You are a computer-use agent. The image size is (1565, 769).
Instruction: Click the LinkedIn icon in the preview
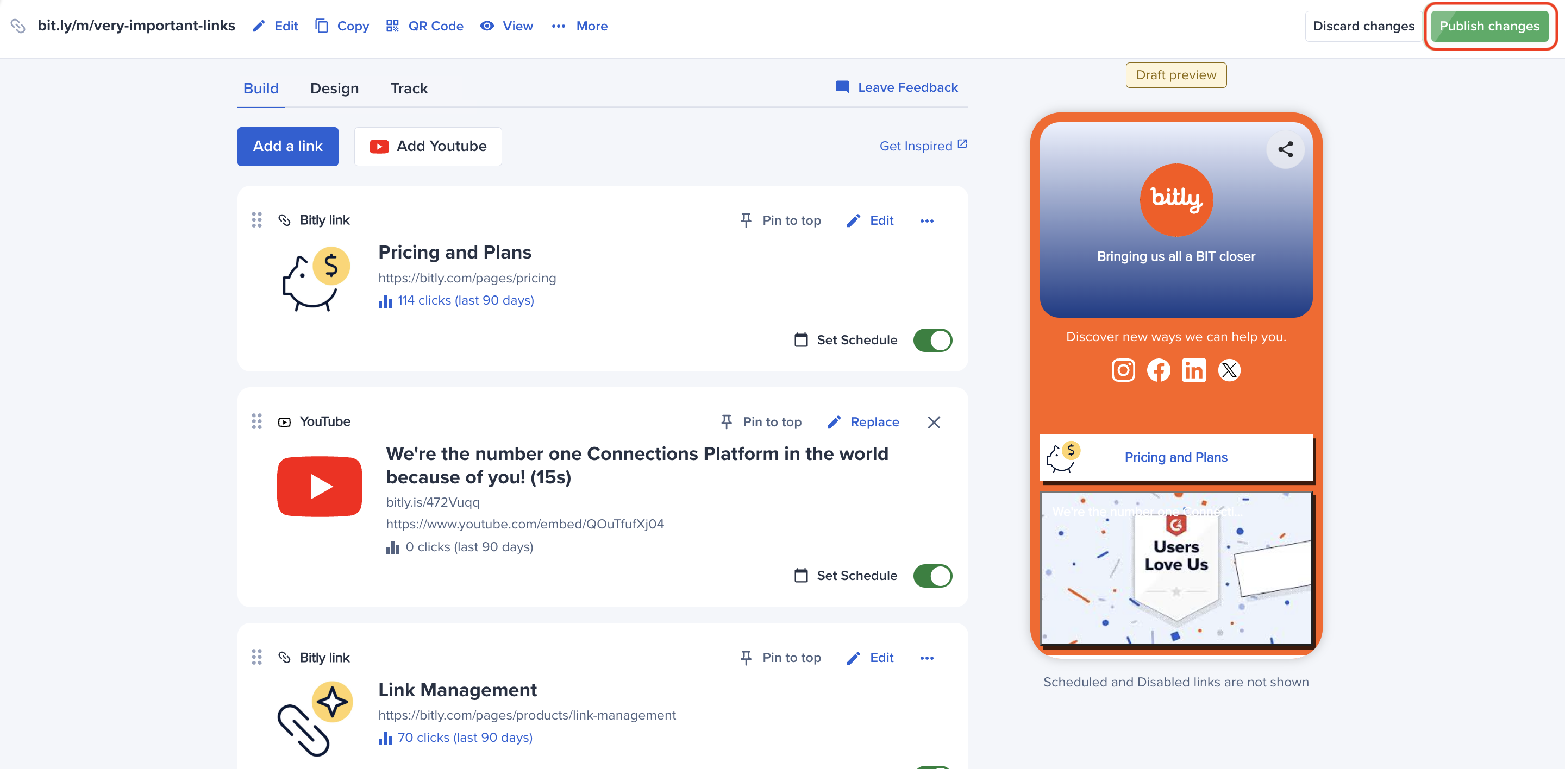[x=1194, y=370]
